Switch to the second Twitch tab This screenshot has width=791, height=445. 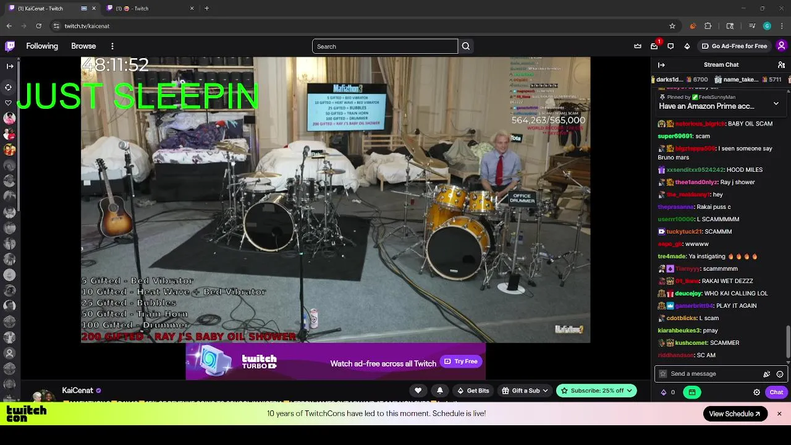point(151,9)
